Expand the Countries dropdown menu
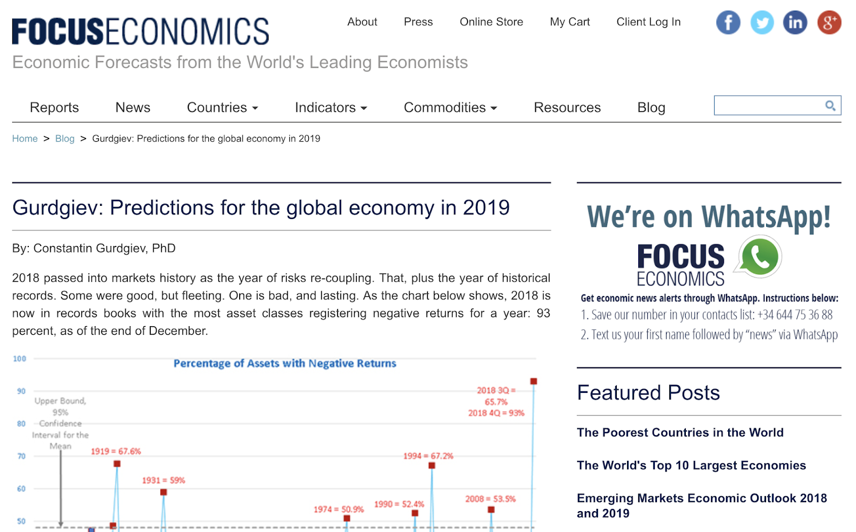 pyautogui.click(x=223, y=107)
